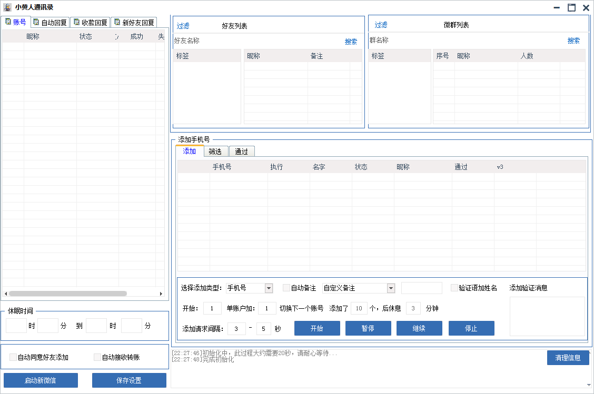
Task: Click 启动新微信 button
Action: (41, 380)
